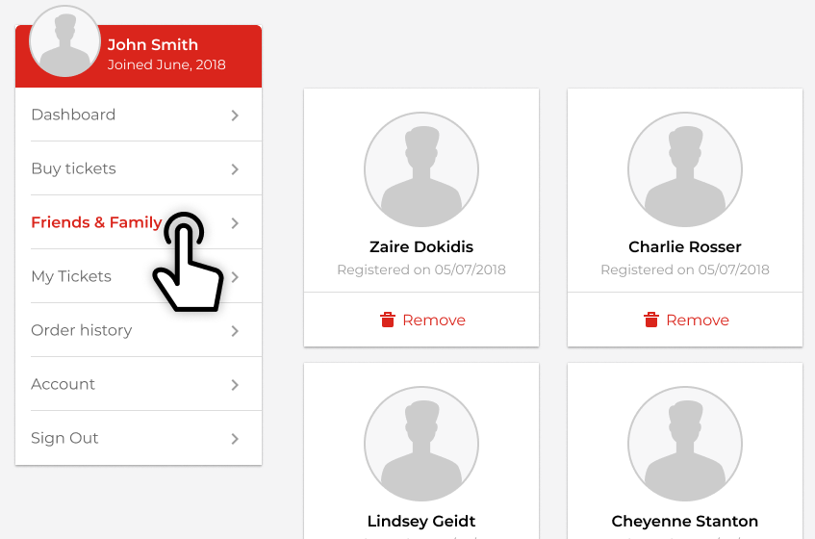Open My Tickets section
Image resolution: width=815 pixels, height=539 pixels.
139,276
